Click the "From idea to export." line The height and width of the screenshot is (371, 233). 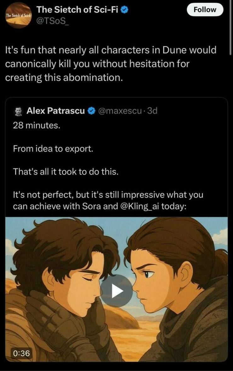[x=53, y=149]
